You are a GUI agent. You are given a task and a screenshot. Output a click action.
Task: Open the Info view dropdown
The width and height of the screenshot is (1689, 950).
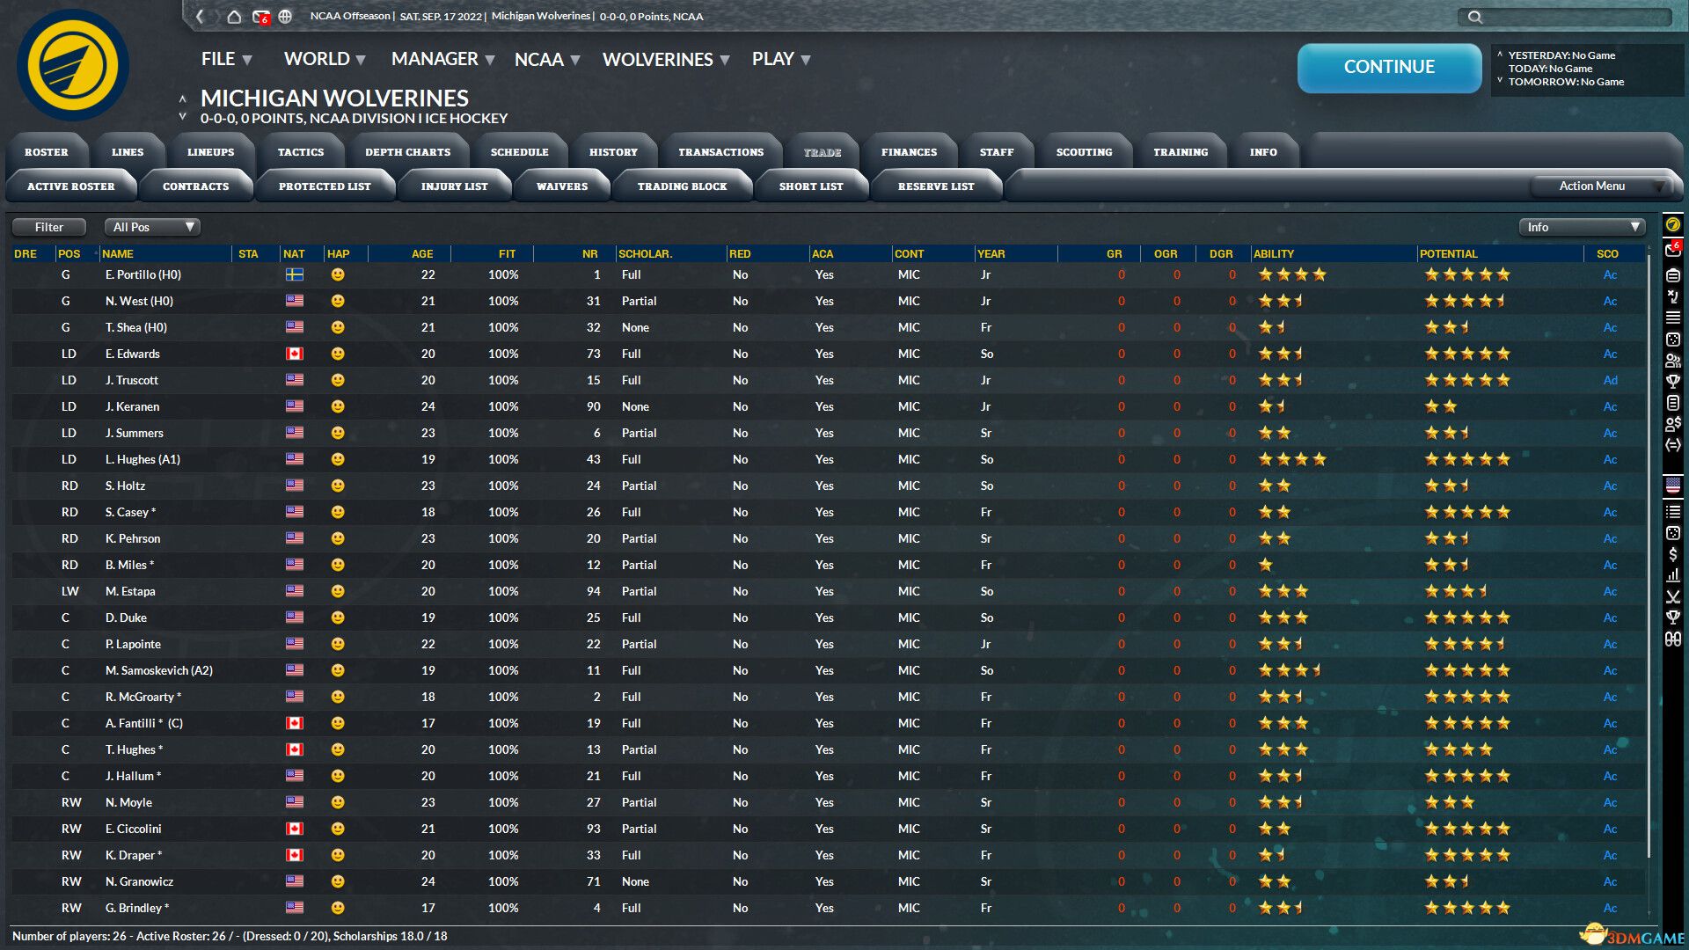coord(1581,227)
